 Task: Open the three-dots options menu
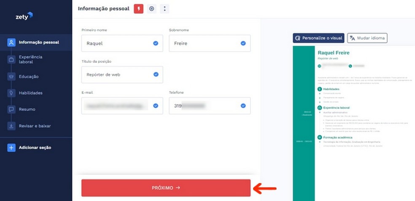pos(164,8)
